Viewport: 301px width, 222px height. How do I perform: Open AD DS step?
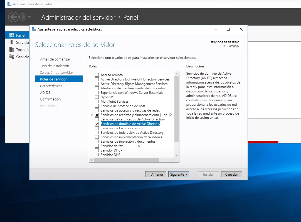[45, 92]
